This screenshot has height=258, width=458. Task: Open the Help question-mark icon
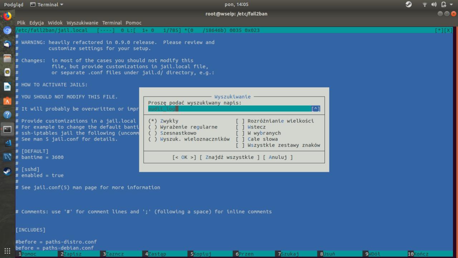tap(7, 115)
